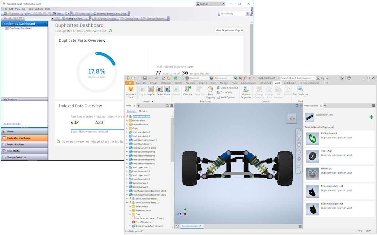This screenshot has height=235, width=377.
Task: Click Save icon in Inventor quick access
Action: [145, 78]
